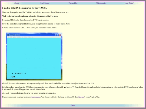Click the bold line 'Well, yeah, you know I made one'

[30, 16]
